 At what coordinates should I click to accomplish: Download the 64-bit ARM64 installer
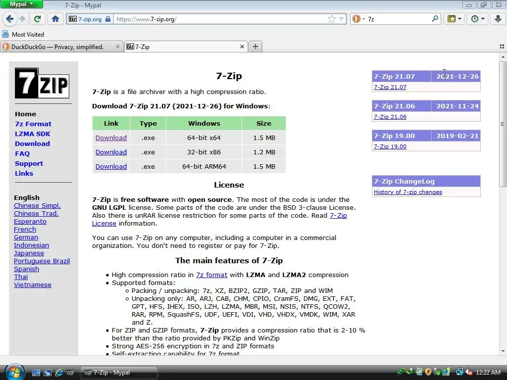(111, 166)
